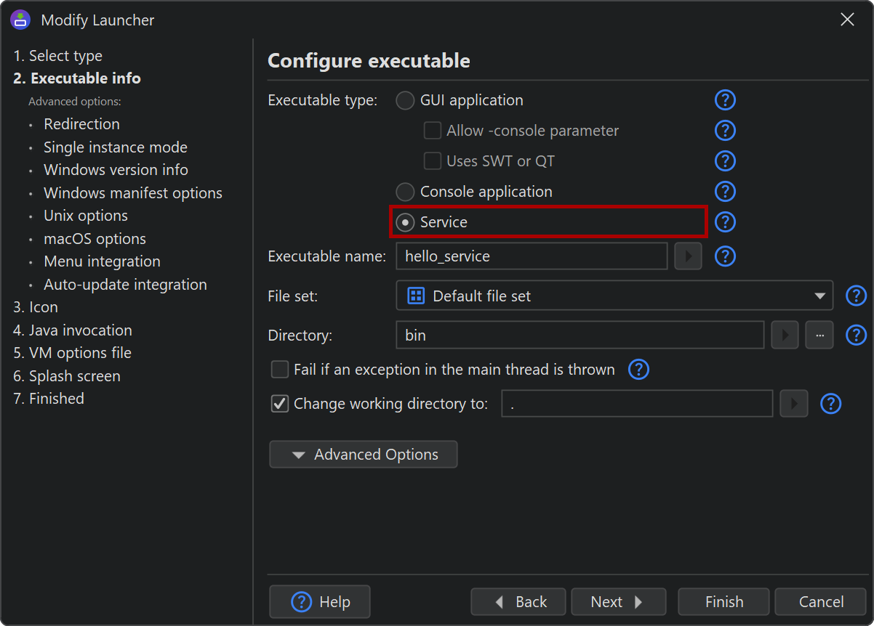The image size is (874, 626).
Task: Open Splash screen step in sidebar
Action: tap(67, 376)
